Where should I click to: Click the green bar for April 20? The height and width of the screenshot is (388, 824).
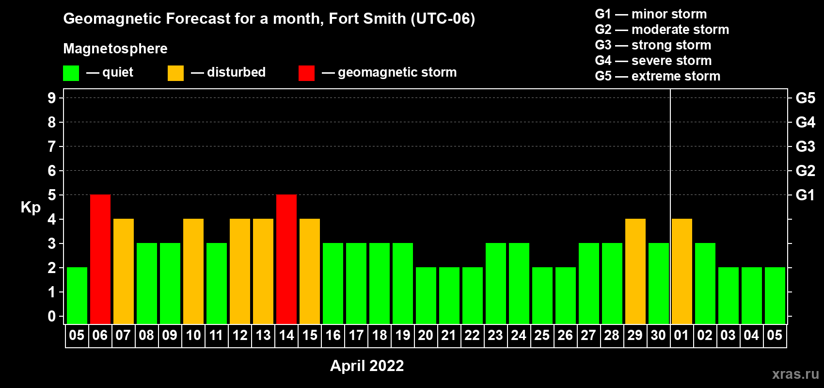[x=426, y=295]
